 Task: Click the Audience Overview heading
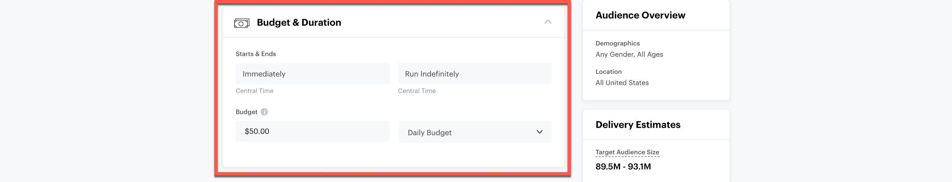[x=640, y=15]
